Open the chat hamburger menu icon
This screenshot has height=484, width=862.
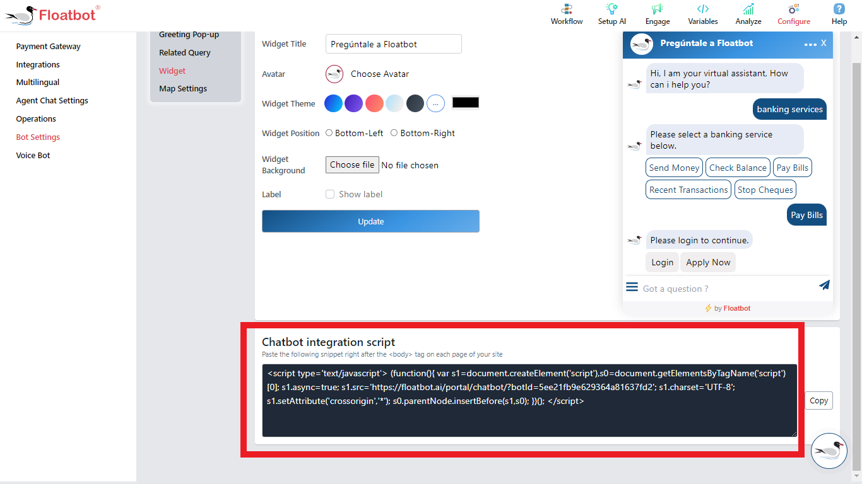632,287
